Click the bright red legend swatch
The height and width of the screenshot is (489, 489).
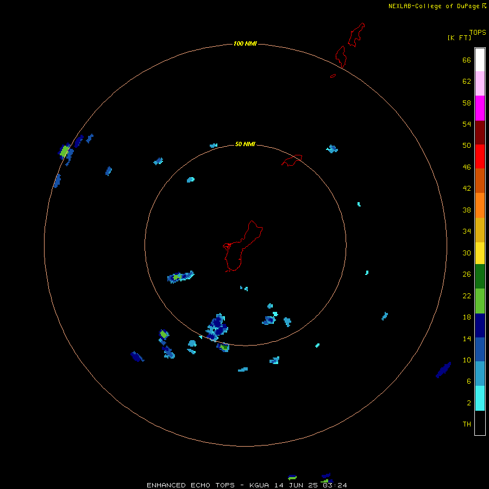(x=480, y=156)
